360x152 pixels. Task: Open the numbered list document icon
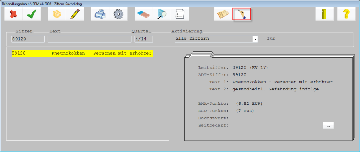[x=180, y=14]
